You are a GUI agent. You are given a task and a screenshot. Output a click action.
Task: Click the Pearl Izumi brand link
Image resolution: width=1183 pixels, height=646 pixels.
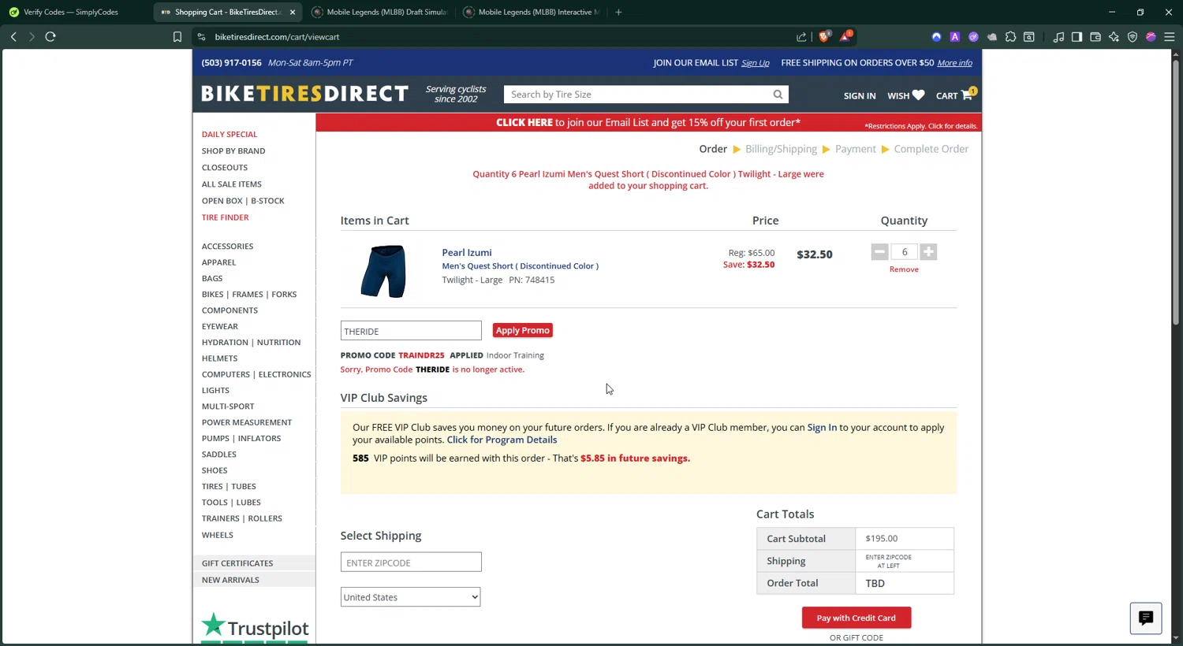467,253
